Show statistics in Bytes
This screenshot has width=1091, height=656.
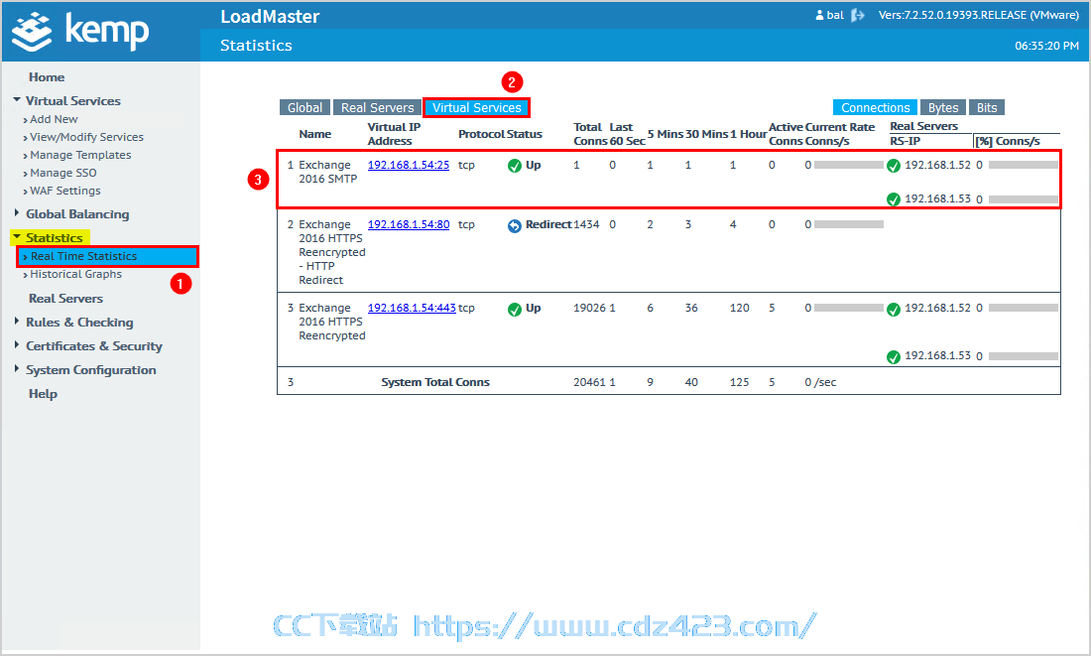(943, 108)
